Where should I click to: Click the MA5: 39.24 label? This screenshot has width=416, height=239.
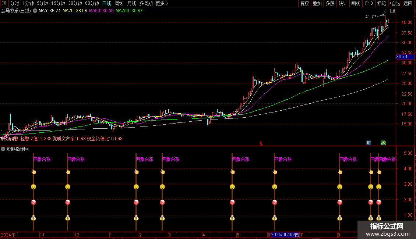[x=49, y=11]
